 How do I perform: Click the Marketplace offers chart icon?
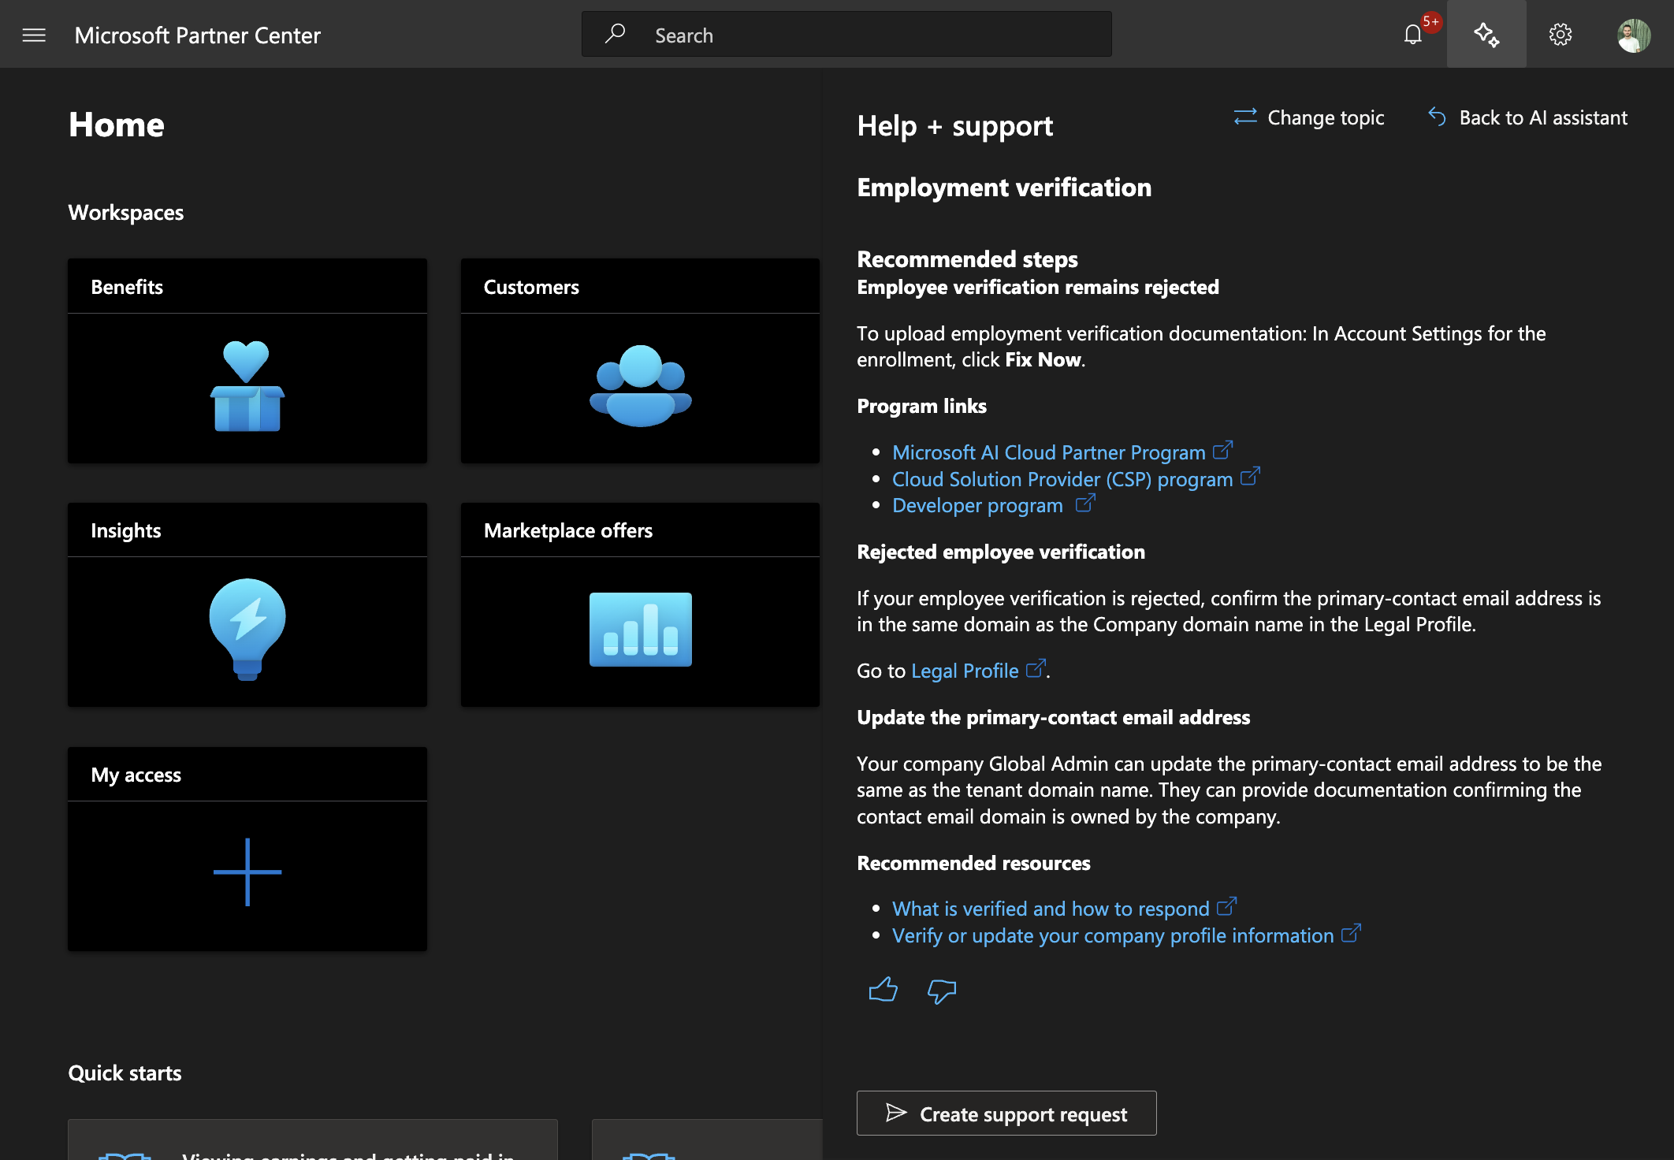(640, 630)
